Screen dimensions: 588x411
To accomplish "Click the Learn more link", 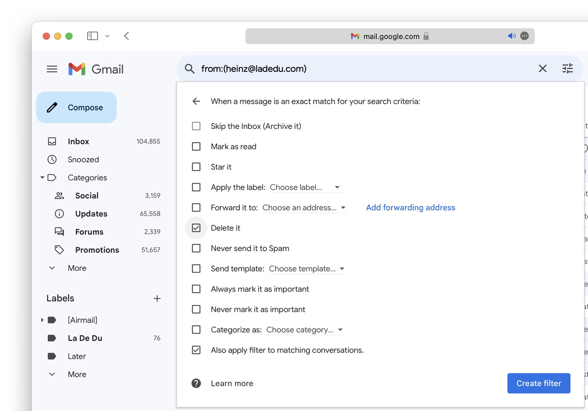I will click(x=232, y=383).
